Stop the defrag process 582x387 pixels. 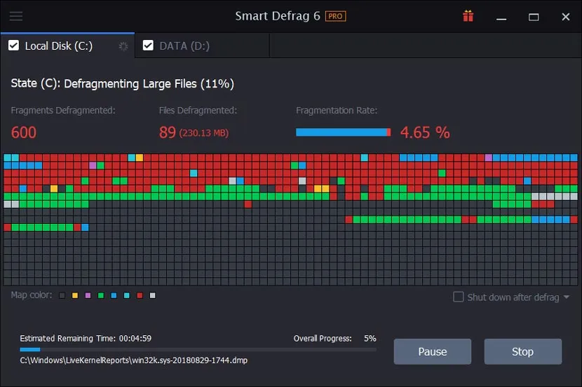click(522, 351)
